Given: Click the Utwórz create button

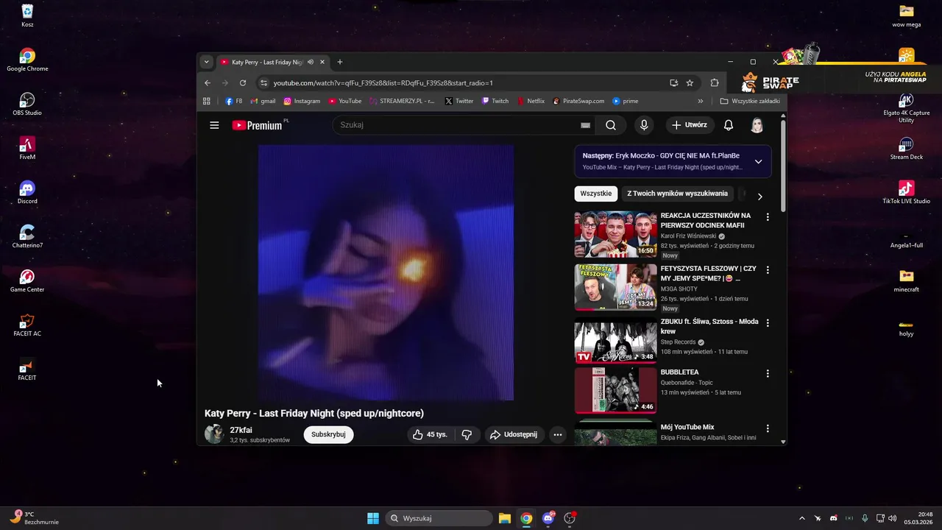Looking at the screenshot, I should 689,125.
